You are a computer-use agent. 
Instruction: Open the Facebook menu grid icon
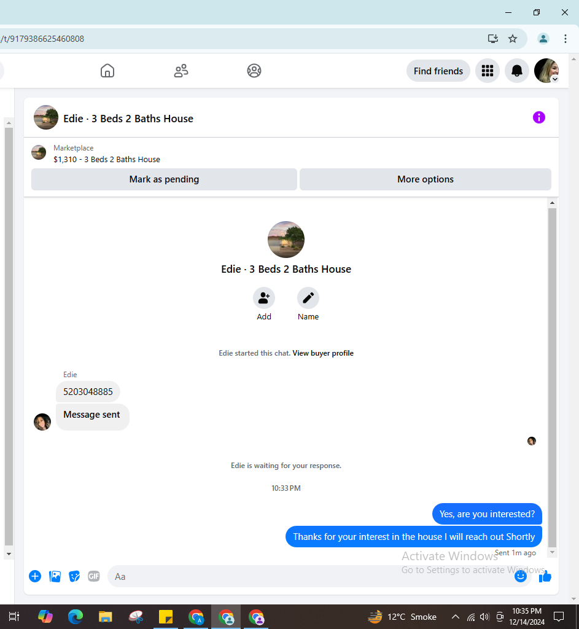coord(487,71)
